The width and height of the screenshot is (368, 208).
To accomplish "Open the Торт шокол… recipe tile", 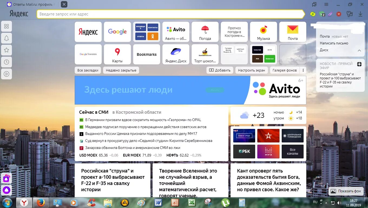I will [205, 54].
